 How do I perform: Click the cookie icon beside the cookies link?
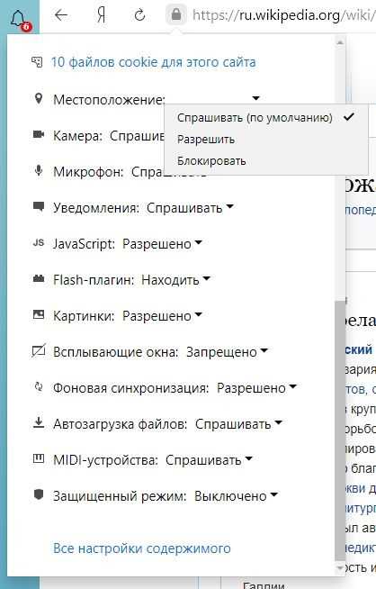point(37,62)
